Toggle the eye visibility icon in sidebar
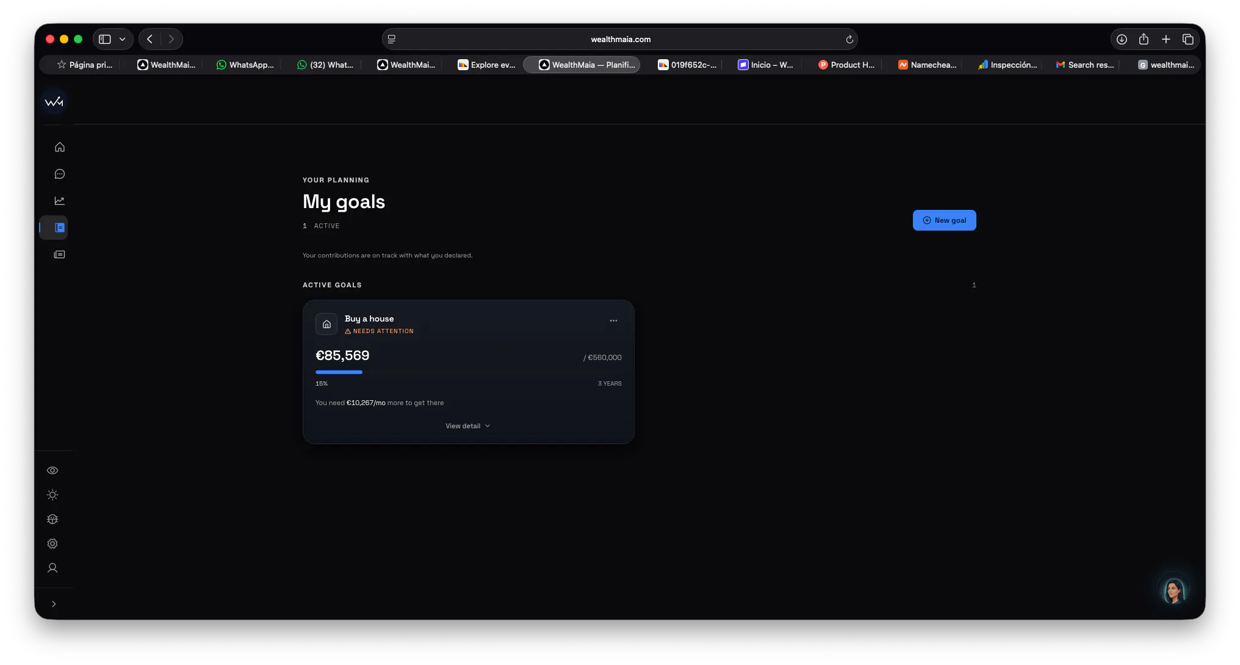The image size is (1240, 665). 52,470
